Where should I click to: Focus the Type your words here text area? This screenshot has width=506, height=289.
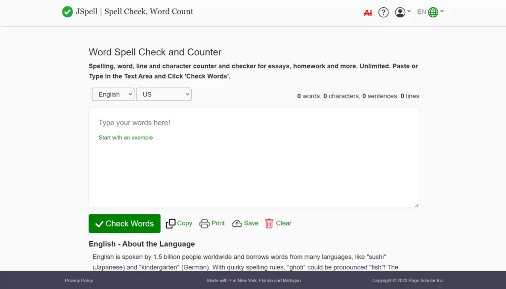pos(253,157)
